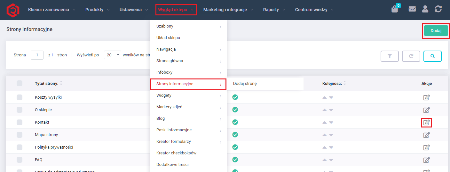Screen dimensions: 450x172
Task: Expand Nawigacja submenu
Action: (188, 49)
